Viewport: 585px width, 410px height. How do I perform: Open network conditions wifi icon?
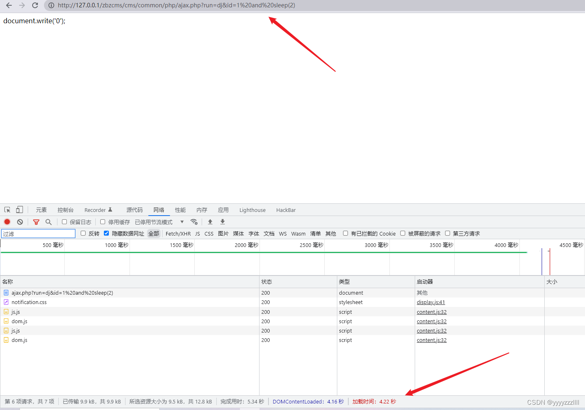(x=194, y=222)
